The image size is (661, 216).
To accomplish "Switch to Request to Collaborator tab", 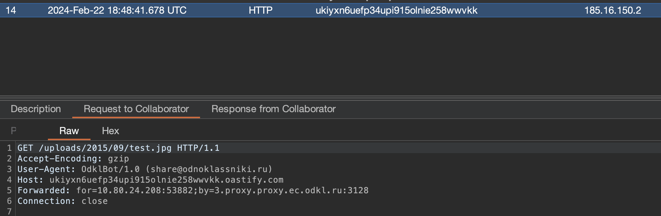I will point(136,109).
